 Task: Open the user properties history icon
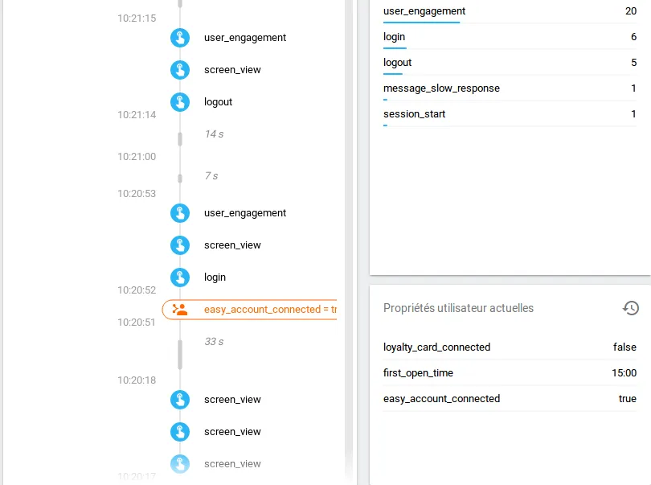click(631, 308)
